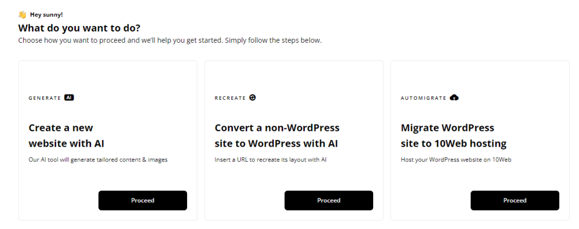Screen dimensions: 579x229
Task: Proceed with converting a non-WordPress site
Action: (x=329, y=200)
